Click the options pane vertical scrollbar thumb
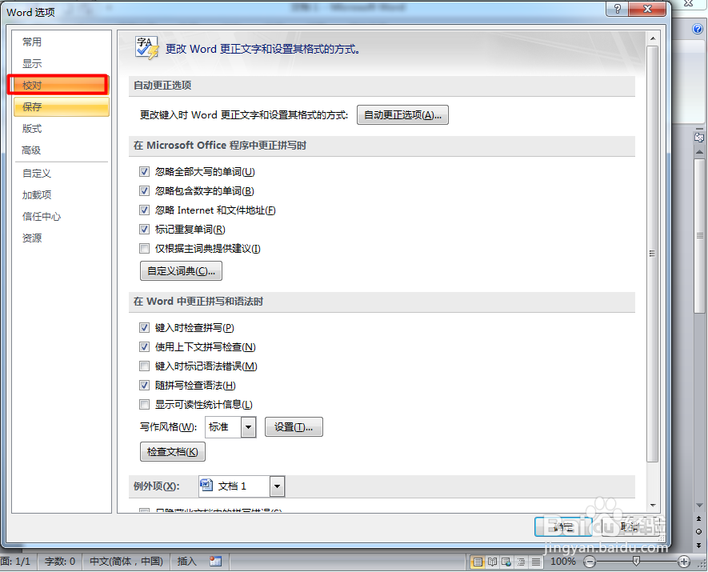Viewport: 708px width, 572px height. coord(653,254)
